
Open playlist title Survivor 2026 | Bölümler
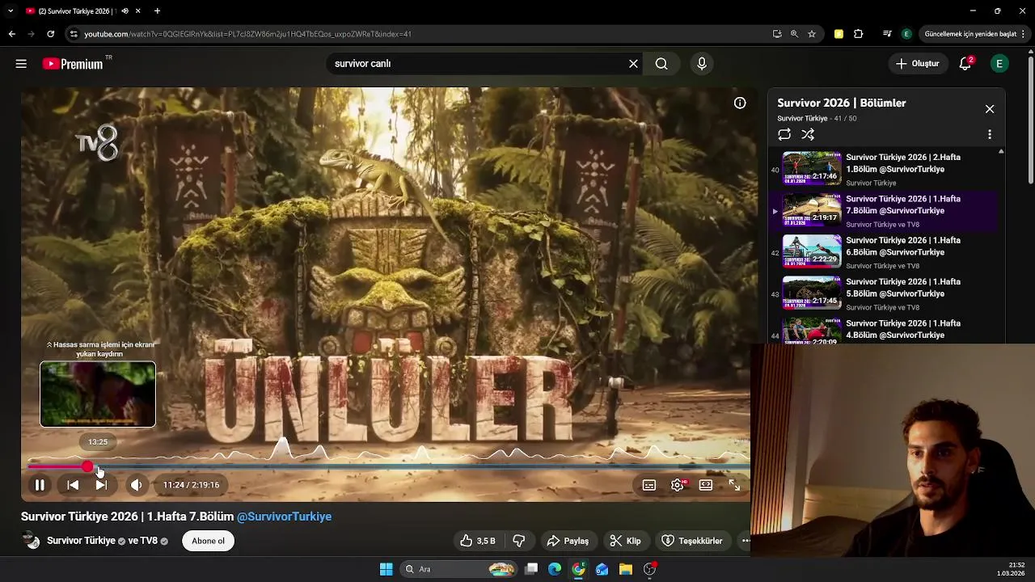[x=842, y=103]
